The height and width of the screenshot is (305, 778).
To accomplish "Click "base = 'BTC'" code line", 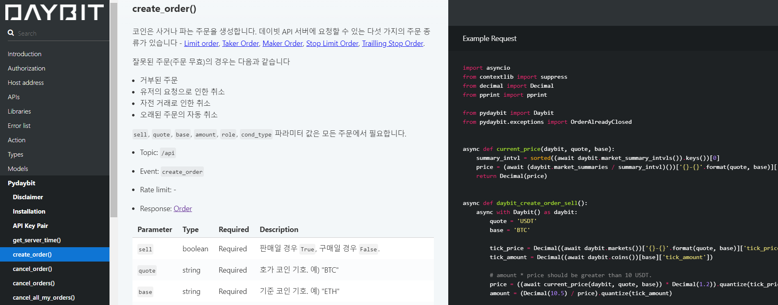I will pyautogui.click(x=510, y=230).
